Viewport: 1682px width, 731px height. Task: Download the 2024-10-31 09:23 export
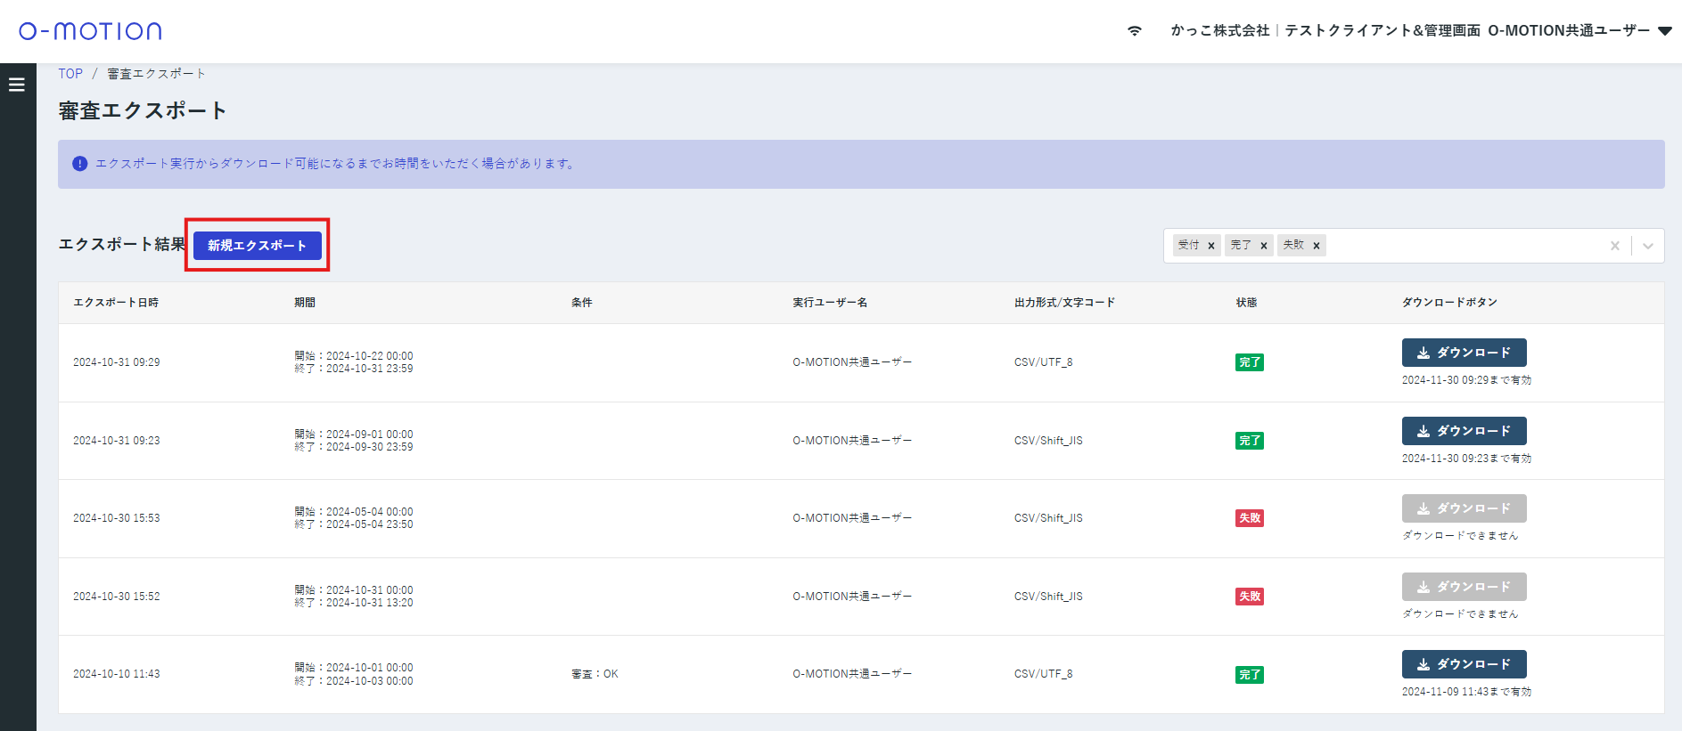(1464, 431)
